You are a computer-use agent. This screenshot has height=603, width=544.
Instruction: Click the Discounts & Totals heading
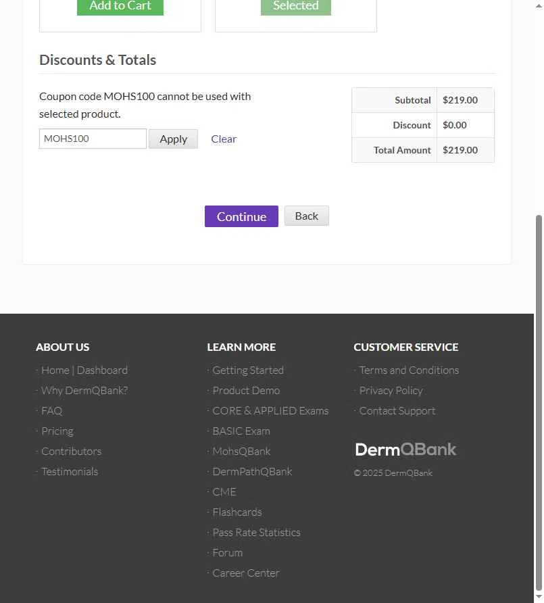coord(98,60)
